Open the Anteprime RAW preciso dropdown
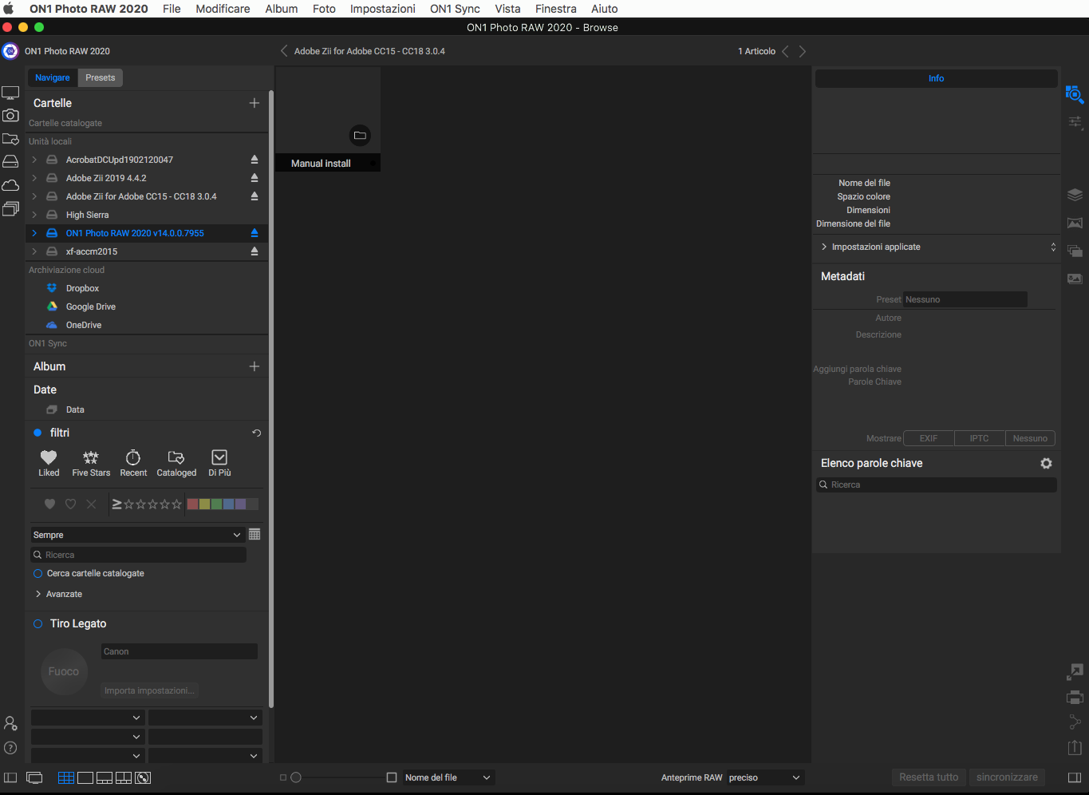Image resolution: width=1089 pixels, height=795 pixels. (764, 777)
